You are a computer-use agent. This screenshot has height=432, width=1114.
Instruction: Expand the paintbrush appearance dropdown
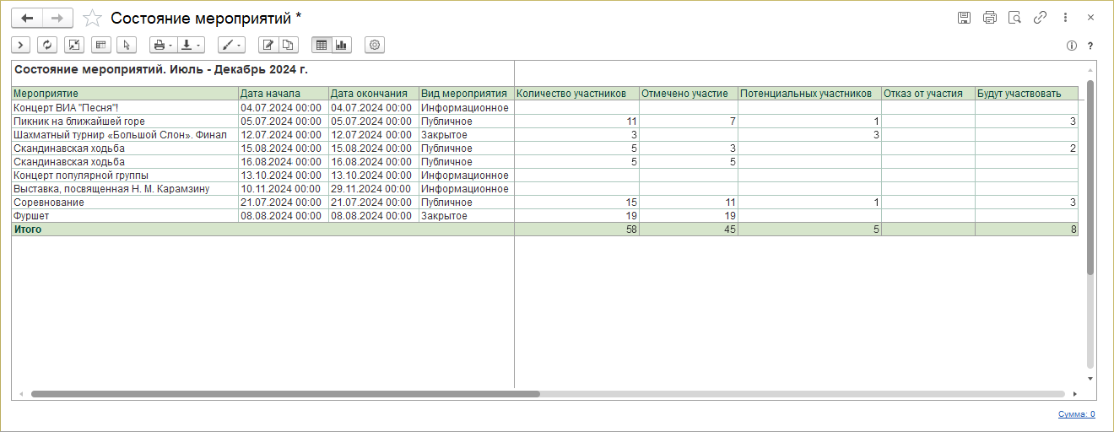(230, 45)
